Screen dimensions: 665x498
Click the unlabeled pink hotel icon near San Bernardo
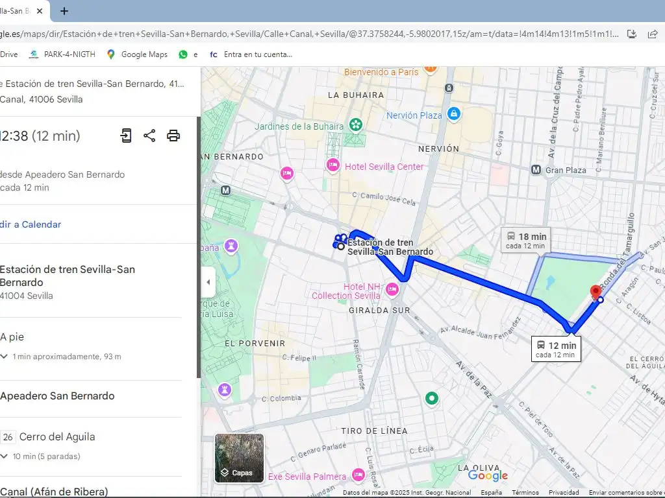(x=286, y=172)
